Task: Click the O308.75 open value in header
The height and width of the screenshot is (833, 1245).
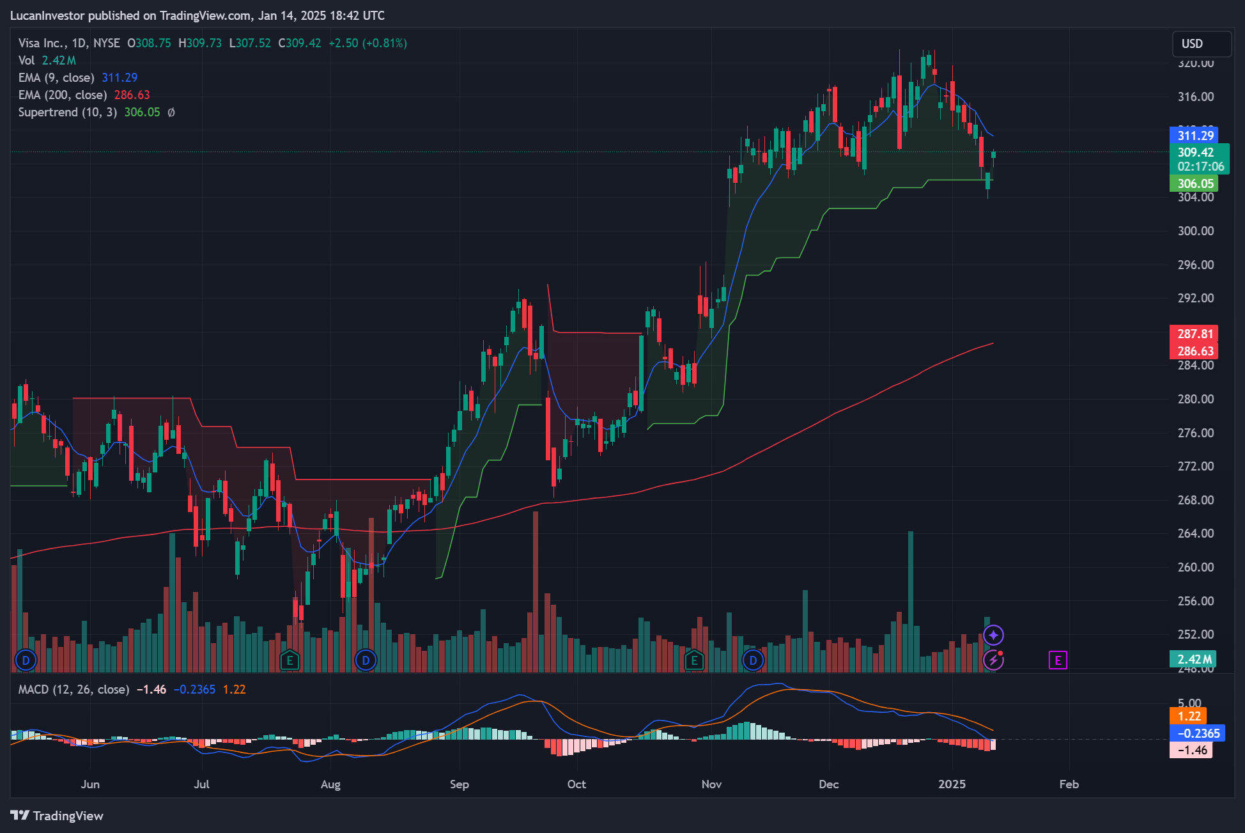Action: [149, 43]
